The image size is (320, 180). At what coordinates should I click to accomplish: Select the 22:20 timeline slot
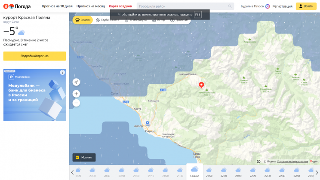click(253, 172)
